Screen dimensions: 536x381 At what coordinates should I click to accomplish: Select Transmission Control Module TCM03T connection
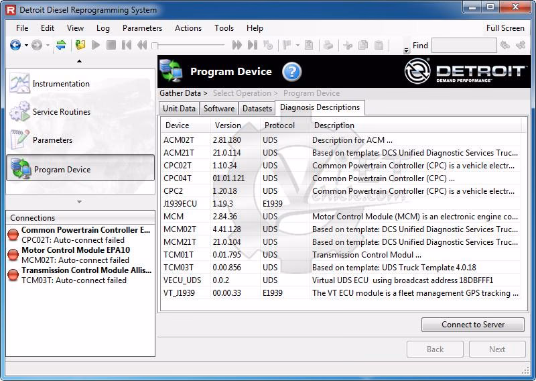[x=80, y=275]
